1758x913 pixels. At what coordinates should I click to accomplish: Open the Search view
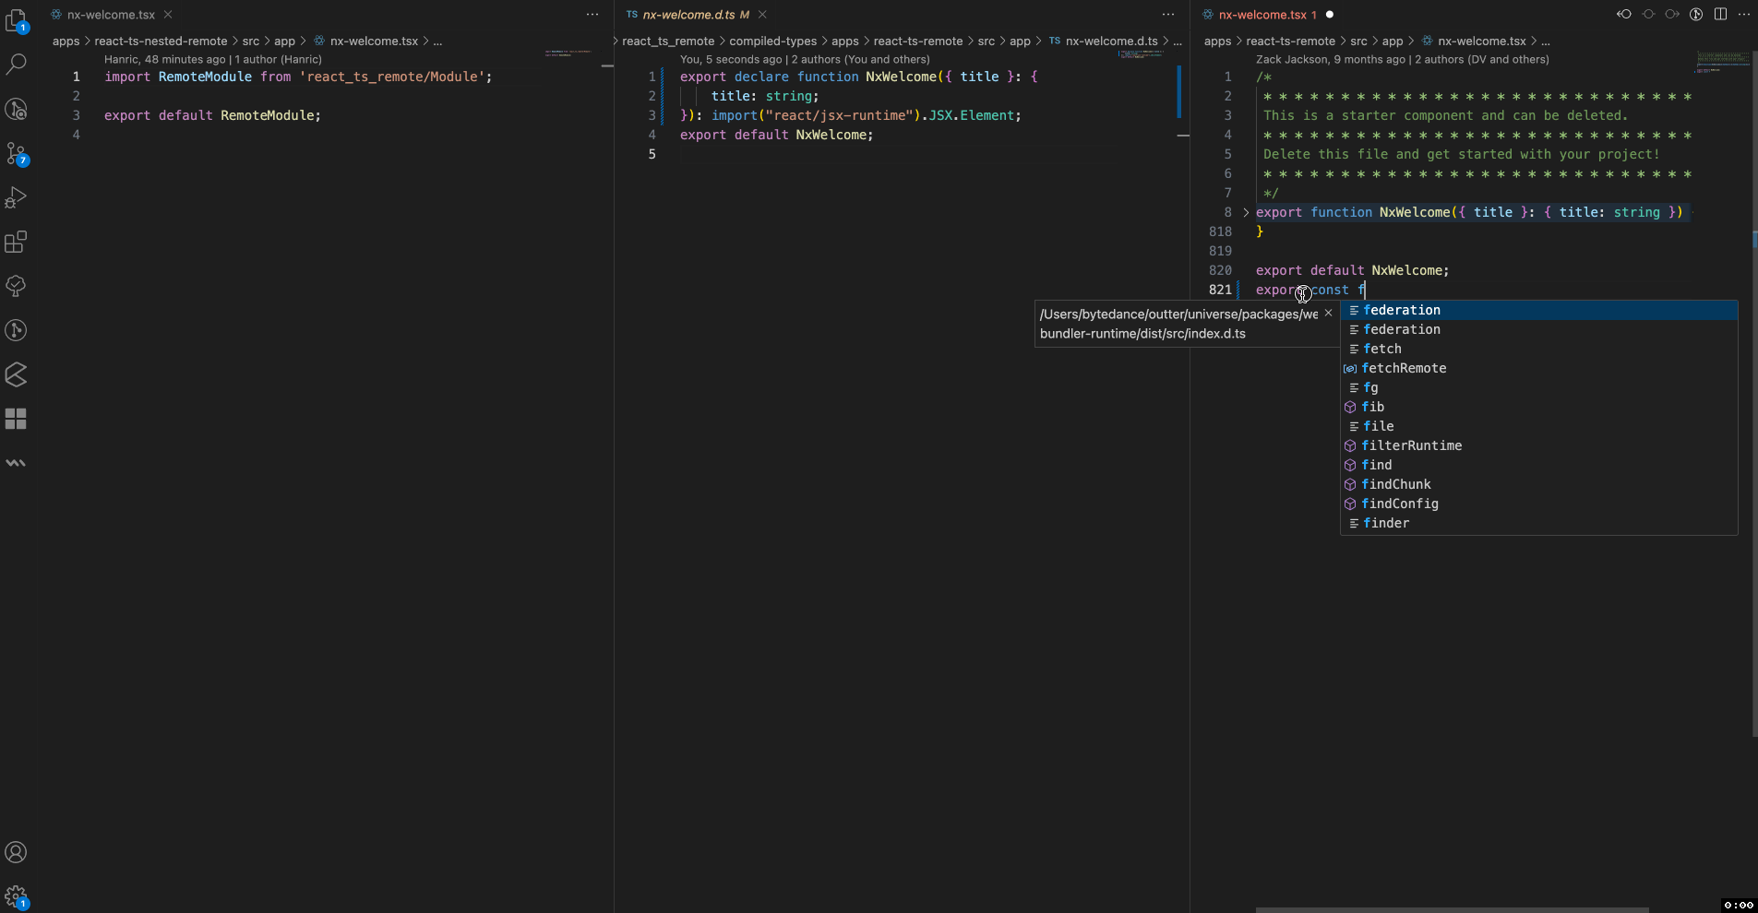click(17, 64)
